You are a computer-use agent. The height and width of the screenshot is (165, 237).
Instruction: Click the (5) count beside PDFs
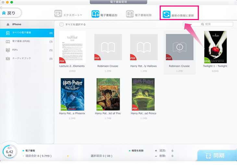(x=51, y=50)
